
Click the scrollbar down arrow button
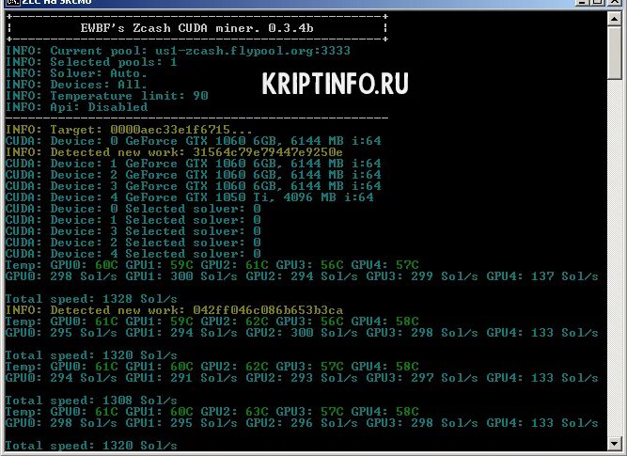click(614, 443)
